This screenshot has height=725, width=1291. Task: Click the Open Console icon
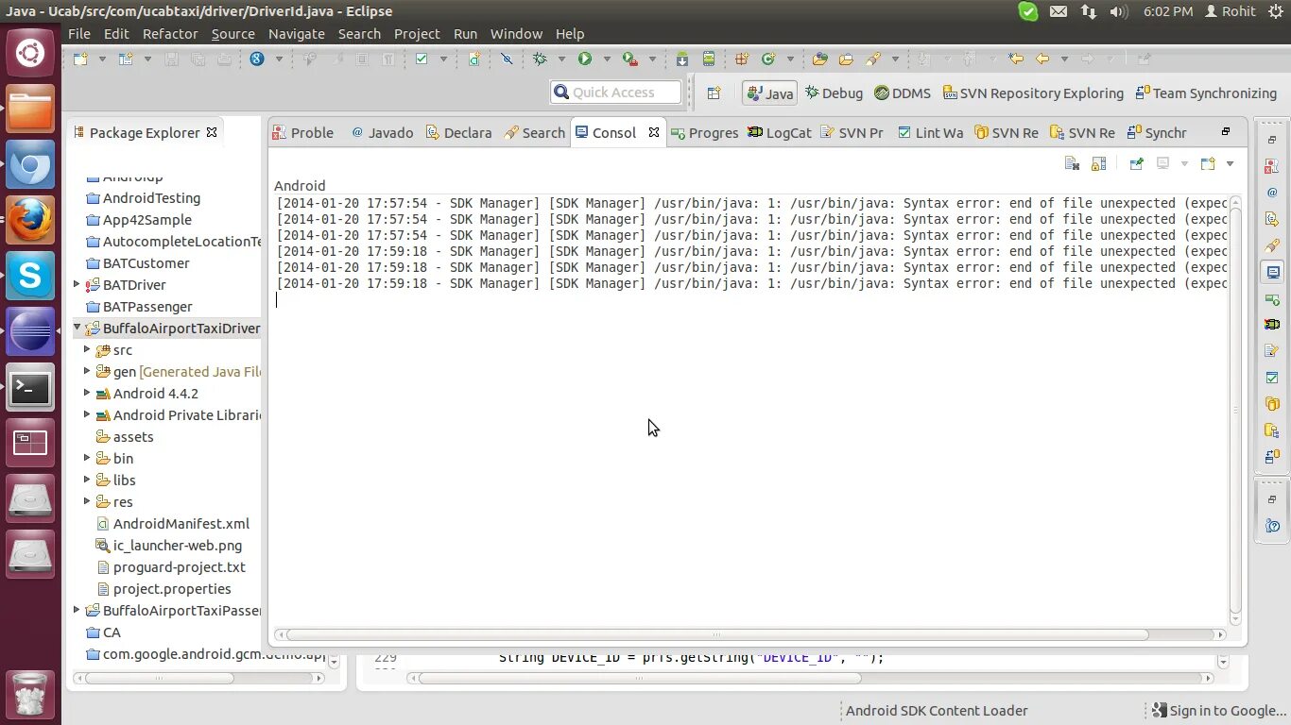(x=1208, y=163)
